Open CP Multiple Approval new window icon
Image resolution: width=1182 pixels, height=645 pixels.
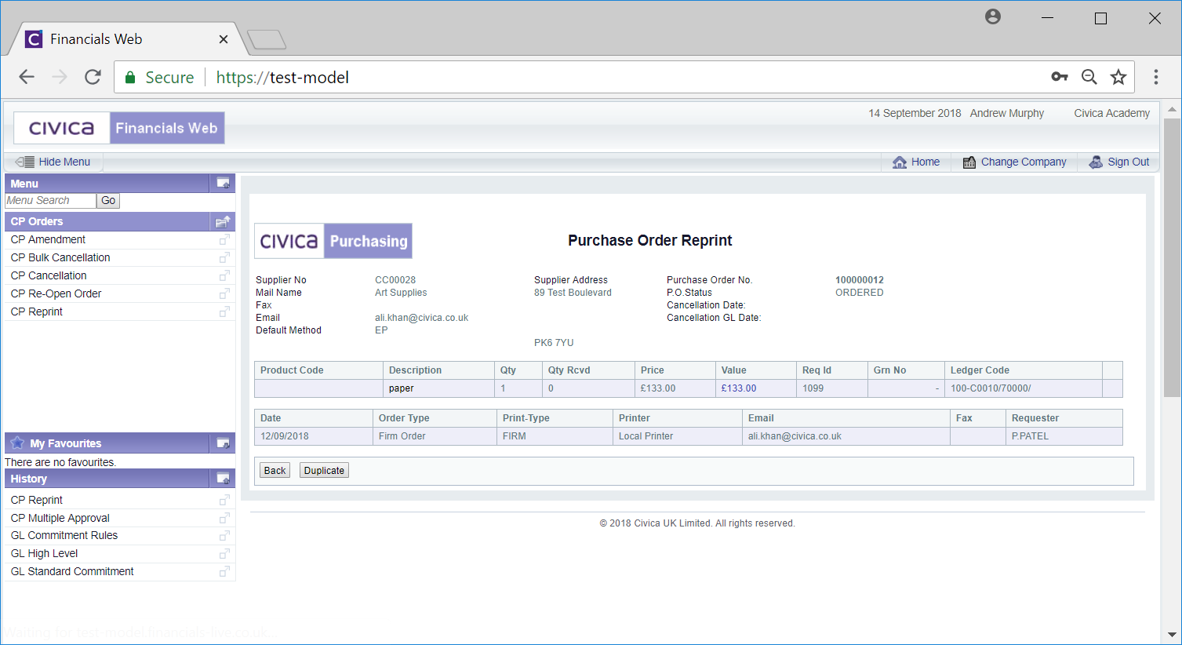(x=224, y=518)
